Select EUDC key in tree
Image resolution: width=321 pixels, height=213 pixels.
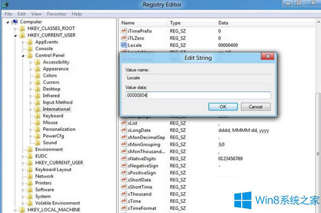[41, 156]
